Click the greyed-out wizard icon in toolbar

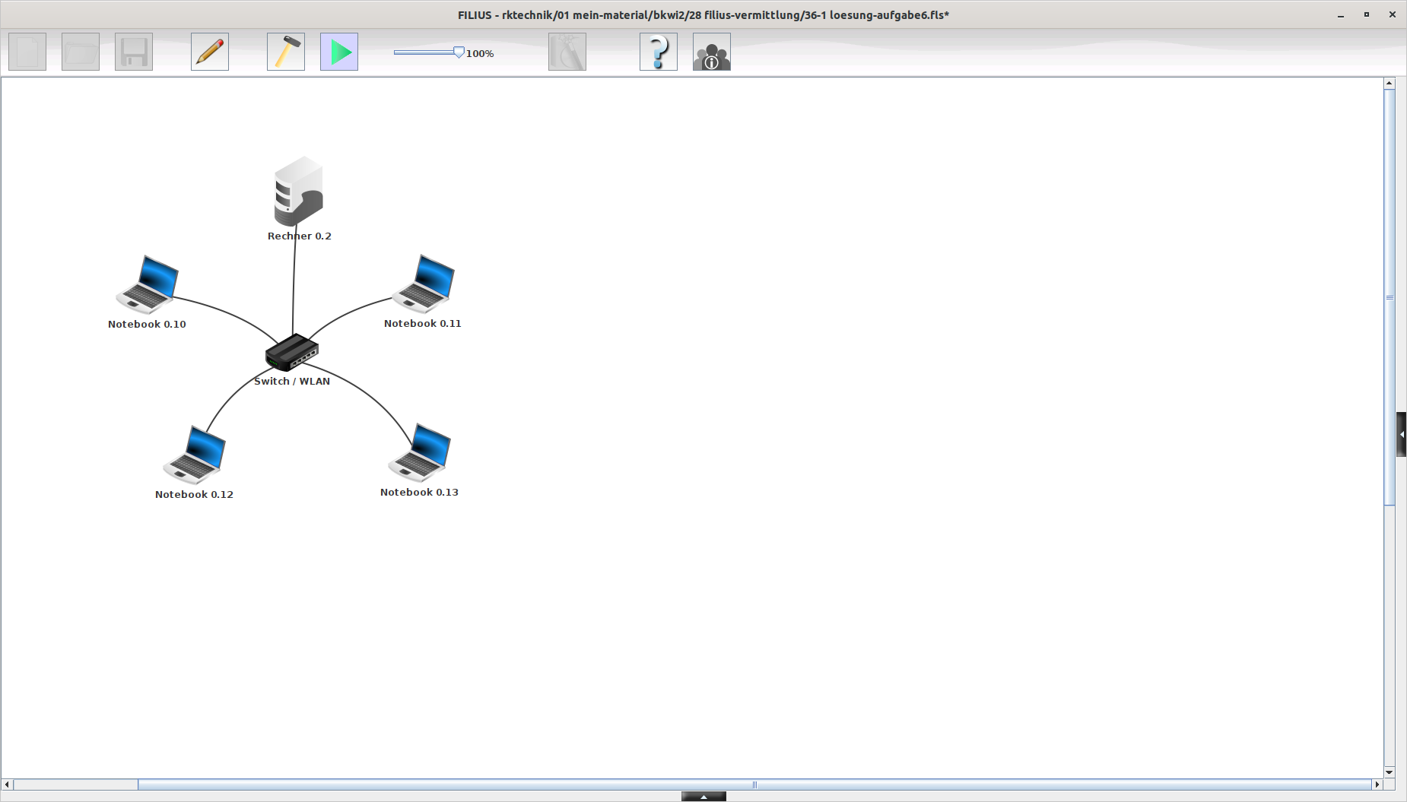(567, 52)
